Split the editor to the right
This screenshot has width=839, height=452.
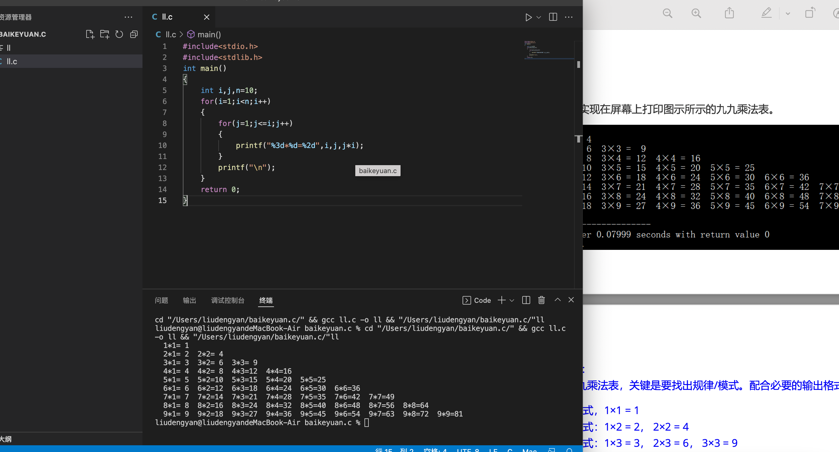(x=553, y=17)
